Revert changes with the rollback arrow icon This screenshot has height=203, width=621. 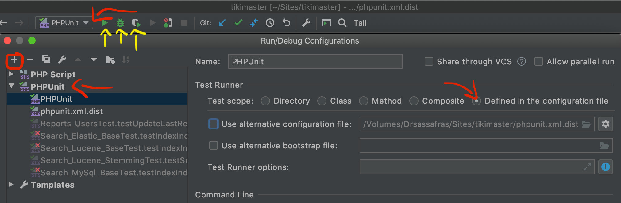pos(286,23)
